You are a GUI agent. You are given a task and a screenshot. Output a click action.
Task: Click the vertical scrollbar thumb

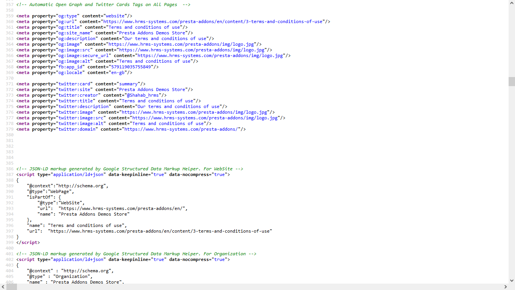[512, 82]
